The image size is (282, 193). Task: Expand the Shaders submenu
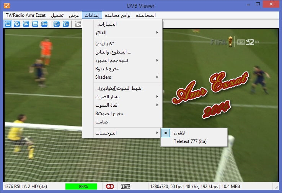[x=122, y=77]
